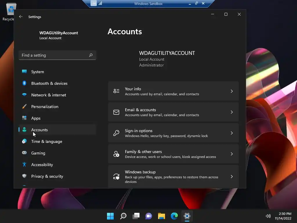Click the Time & language clock icon
The width and height of the screenshot is (297, 223).
(24, 141)
